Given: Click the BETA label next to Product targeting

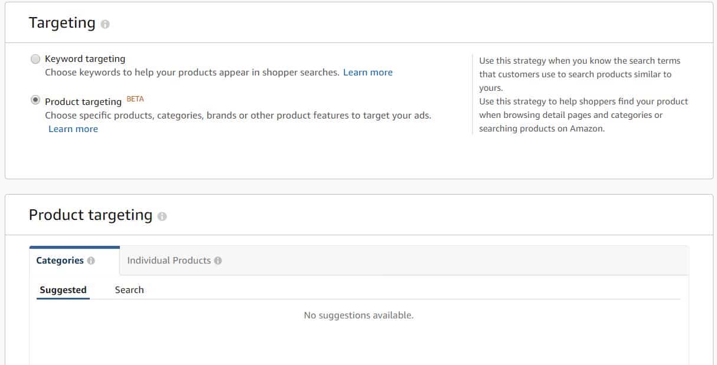Looking at the screenshot, I should [x=135, y=99].
